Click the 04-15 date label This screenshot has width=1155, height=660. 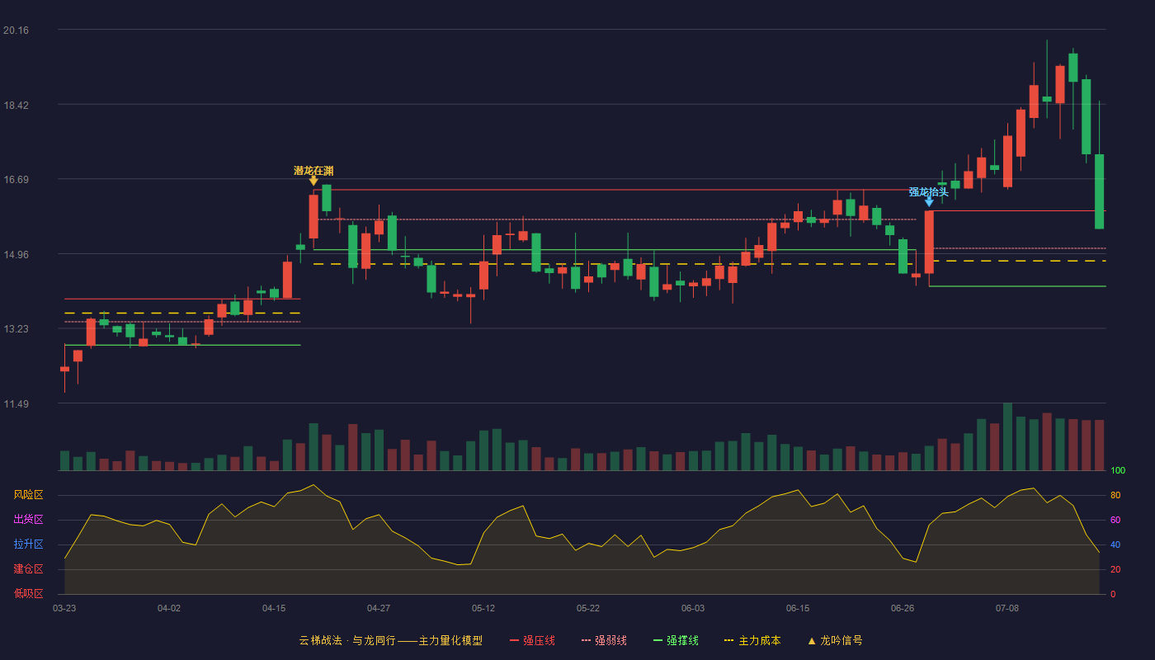[274, 608]
